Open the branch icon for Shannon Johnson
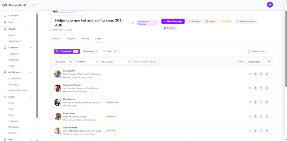 click(x=267, y=88)
